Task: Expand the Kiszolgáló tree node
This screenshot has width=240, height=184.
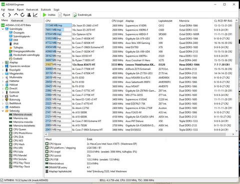Action: click(x=3, y=70)
